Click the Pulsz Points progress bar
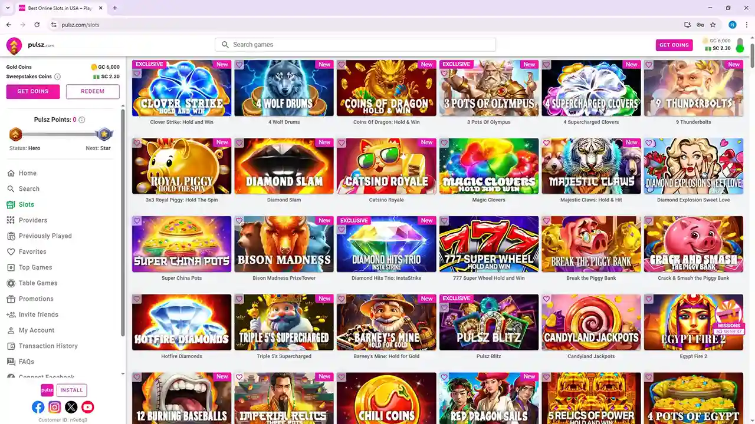 60,134
